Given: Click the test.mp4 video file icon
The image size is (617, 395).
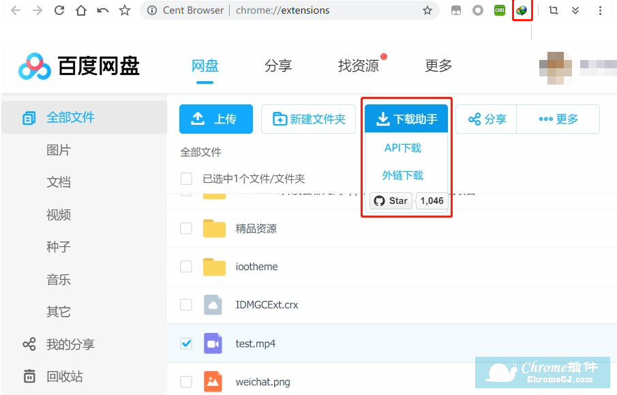Looking at the screenshot, I should tap(213, 343).
